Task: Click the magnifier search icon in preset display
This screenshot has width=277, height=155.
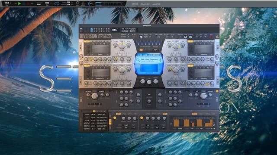Action: (x=138, y=60)
